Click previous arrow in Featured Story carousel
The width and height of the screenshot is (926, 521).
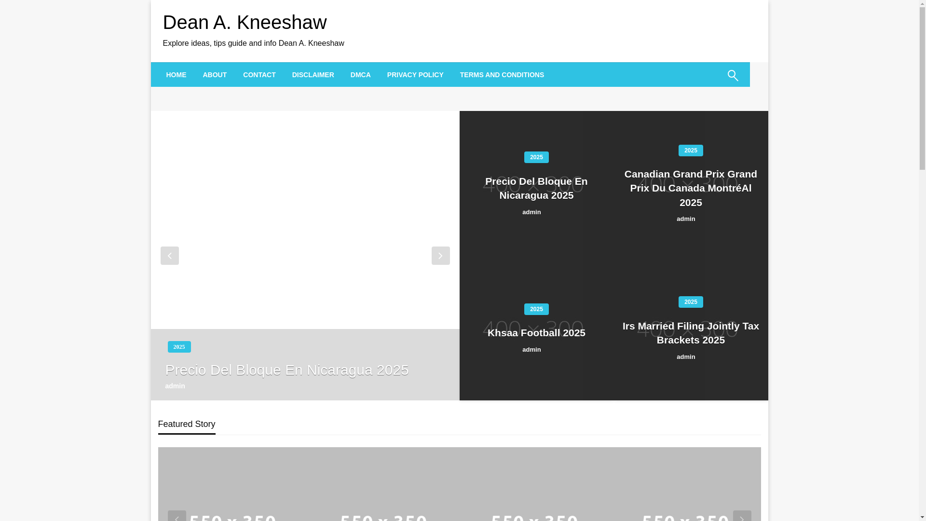tap(177, 516)
